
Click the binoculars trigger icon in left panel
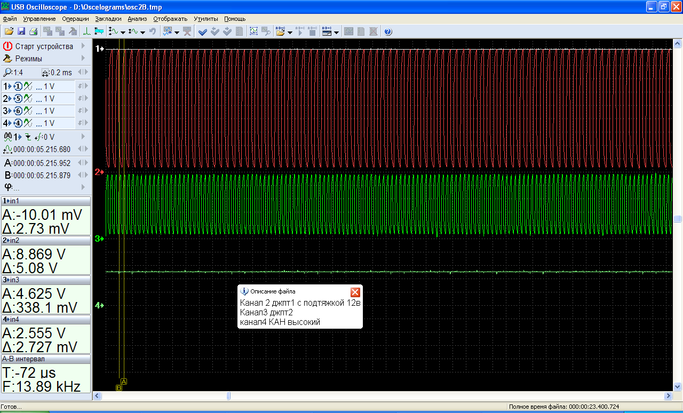pos(7,137)
